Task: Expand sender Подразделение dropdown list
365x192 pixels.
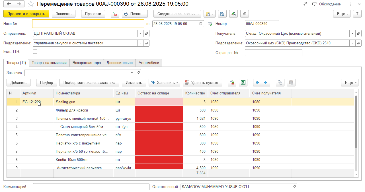Action: 140,43
